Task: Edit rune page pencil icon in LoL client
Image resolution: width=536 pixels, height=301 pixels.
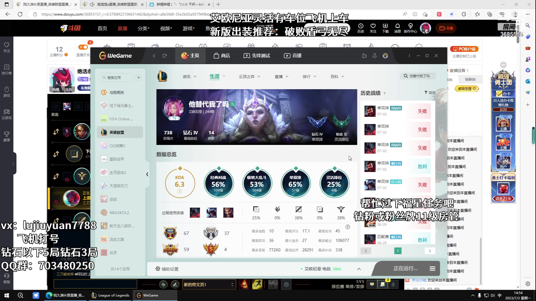Action: (175, 285)
